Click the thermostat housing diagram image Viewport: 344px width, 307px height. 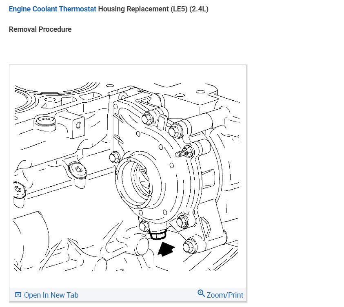(127, 177)
